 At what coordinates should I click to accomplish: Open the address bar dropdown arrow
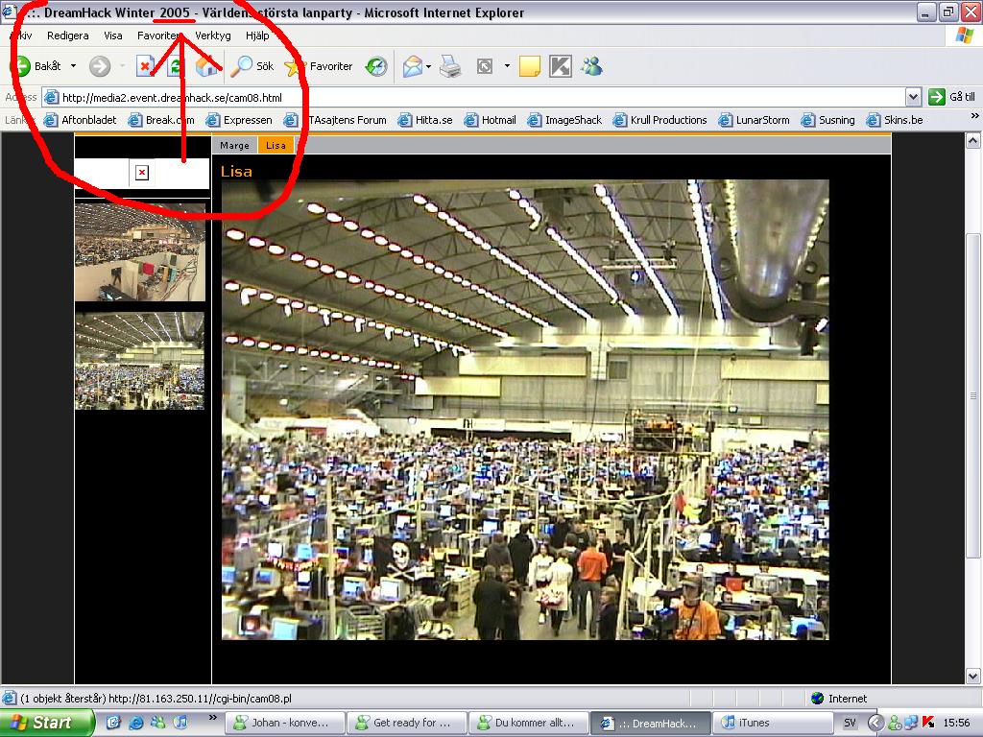tap(914, 97)
